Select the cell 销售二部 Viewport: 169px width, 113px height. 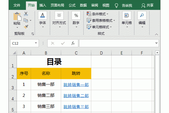tap(46, 95)
